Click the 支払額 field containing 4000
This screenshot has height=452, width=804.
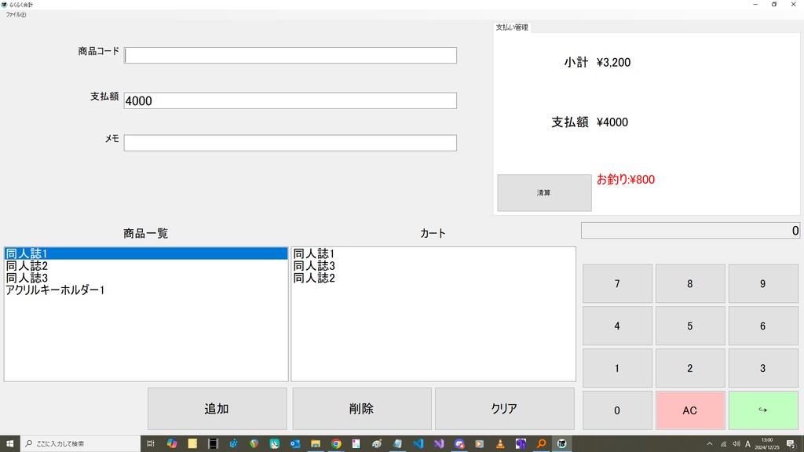click(x=291, y=100)
